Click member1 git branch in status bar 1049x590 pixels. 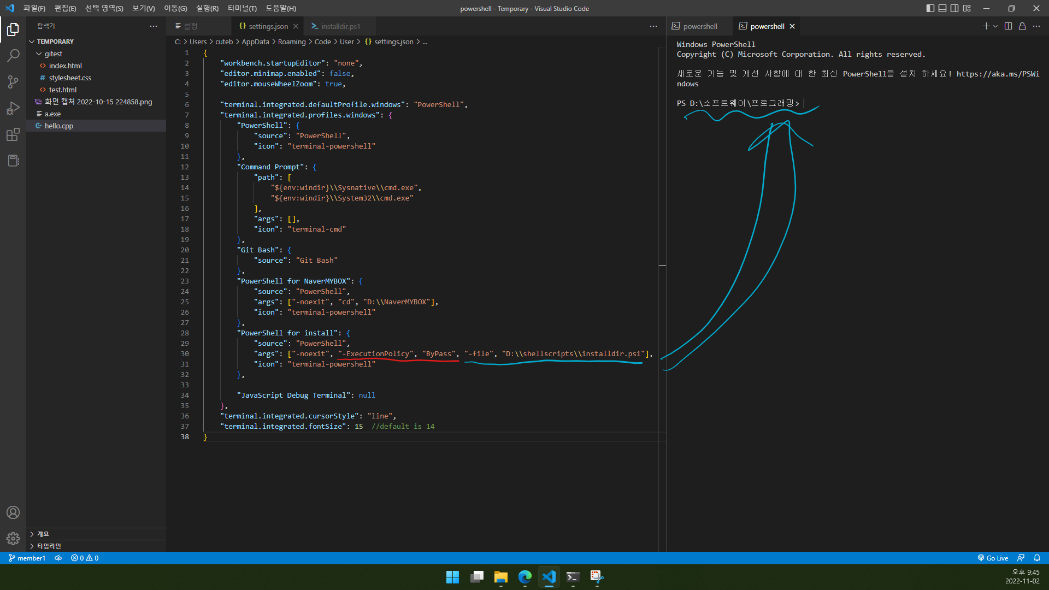pyautogui.click(x=27, y=558)
